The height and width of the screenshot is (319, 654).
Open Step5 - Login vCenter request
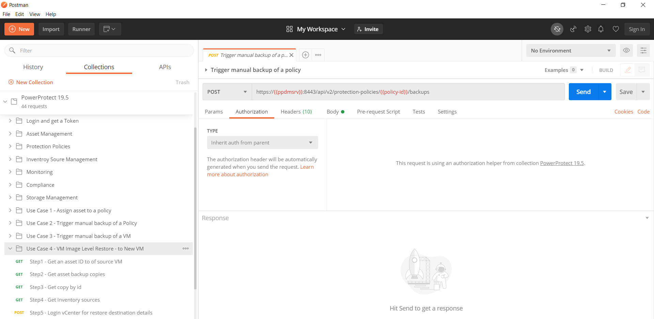(91, 313)
